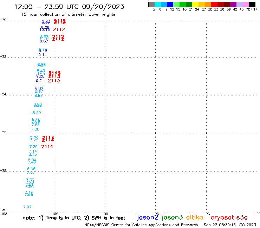Click the 7.08 wave height value
This screenshot has height=228, width=260.
[35, 129]
